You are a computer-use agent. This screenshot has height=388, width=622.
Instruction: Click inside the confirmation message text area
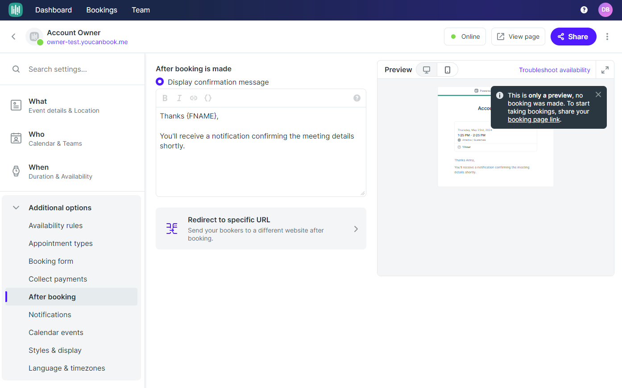[x=261, y=151]
